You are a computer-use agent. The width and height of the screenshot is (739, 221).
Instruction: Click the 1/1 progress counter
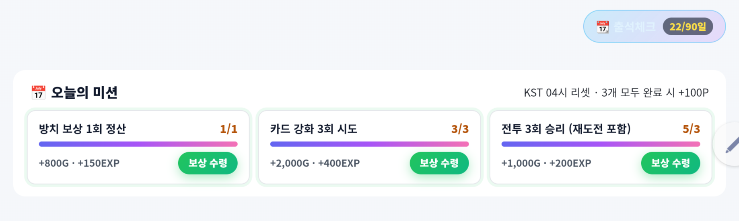pos(228,129)
